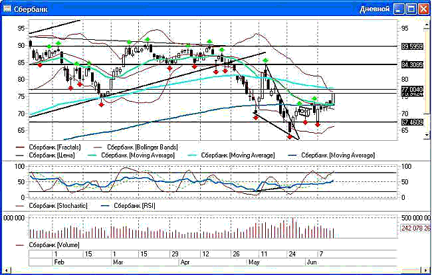Viewport: 432px width, 275px height.
Task: Click the Apr month label on time axis
Action: click(185, 262)
